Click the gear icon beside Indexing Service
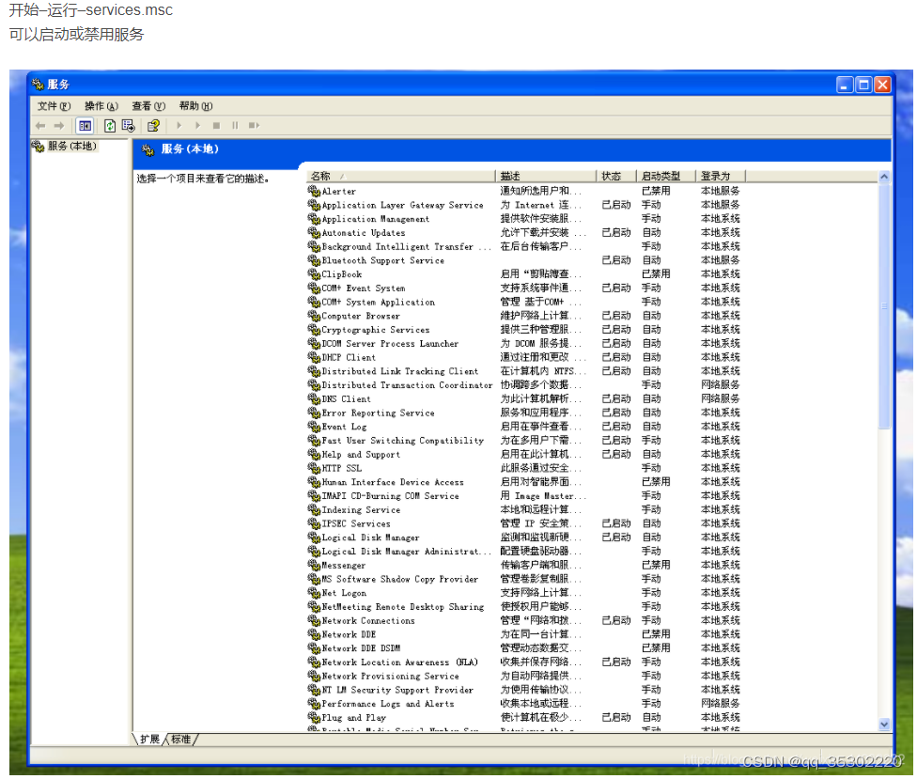Image resolution: width=917 pixels, height=779 pixels. (x=314, y=510)
